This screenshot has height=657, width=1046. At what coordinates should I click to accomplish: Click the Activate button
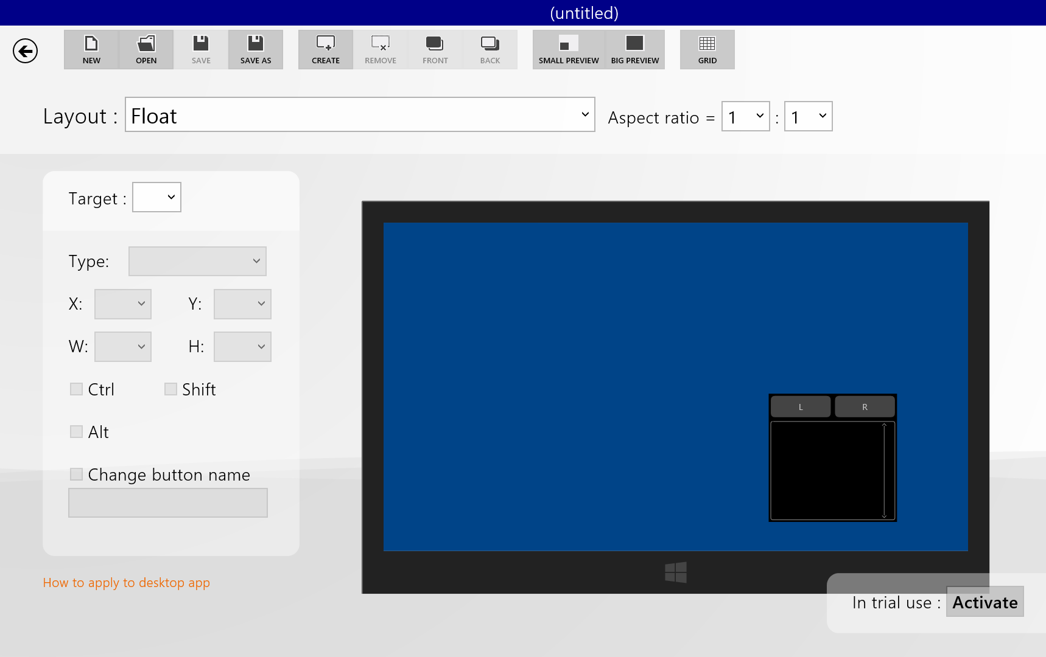[x=985, y=602]
